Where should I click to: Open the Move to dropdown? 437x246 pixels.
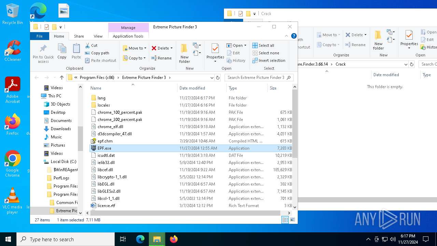135,48
